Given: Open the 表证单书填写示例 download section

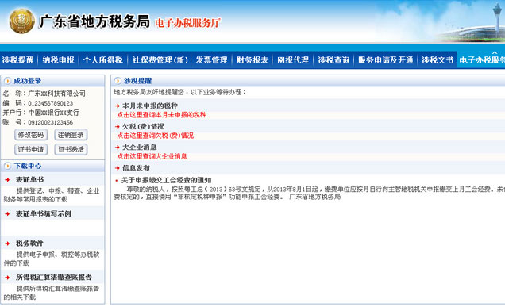Looking at the screenshot, I should [x=44, y=213].
